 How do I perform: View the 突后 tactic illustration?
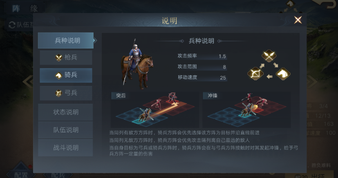point(155,110)
